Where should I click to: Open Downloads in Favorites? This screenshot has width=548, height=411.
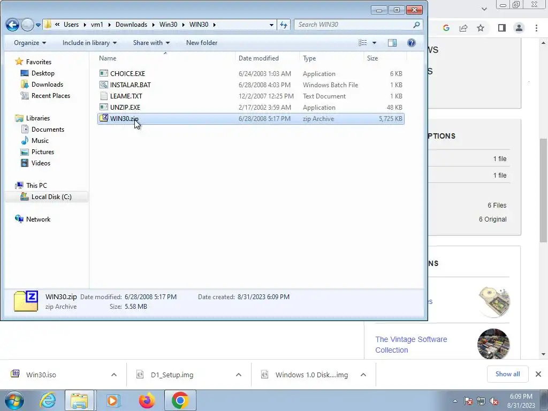coord(47,84)
